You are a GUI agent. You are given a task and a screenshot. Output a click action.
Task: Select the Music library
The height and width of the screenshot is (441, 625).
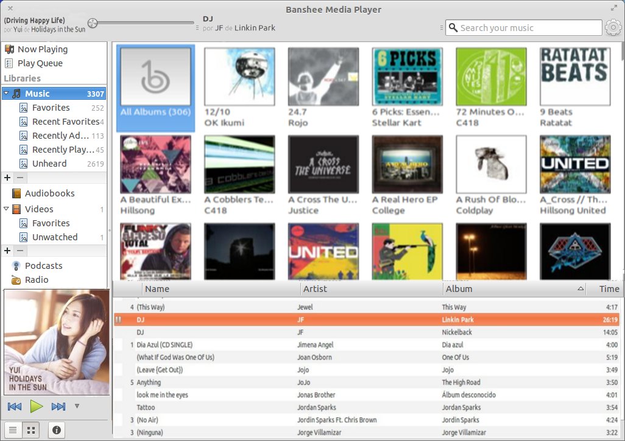click(54, 94)
